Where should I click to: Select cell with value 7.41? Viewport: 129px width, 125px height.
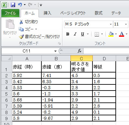coord(56,75)
